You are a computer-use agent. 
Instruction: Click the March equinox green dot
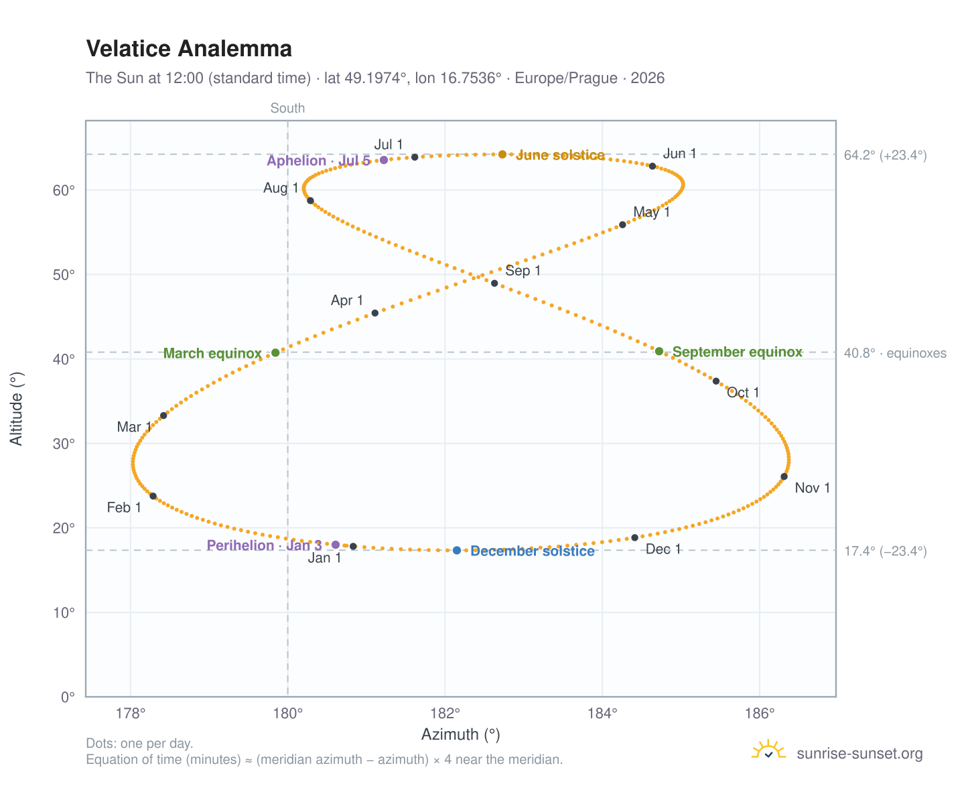pos(275,352)
